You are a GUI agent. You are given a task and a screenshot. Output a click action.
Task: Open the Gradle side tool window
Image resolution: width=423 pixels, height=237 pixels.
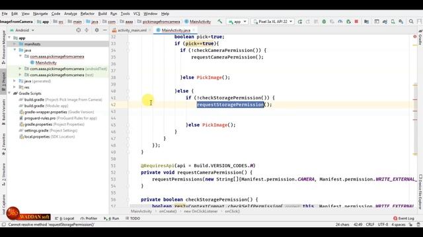420,38
